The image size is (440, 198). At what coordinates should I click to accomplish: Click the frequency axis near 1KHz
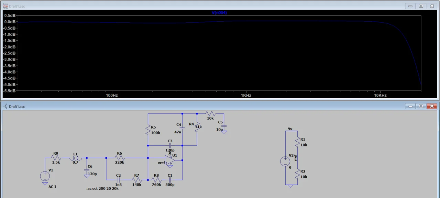click(245, 95)
